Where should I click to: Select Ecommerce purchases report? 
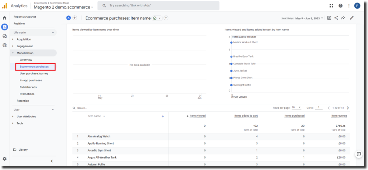coord(34,67)
